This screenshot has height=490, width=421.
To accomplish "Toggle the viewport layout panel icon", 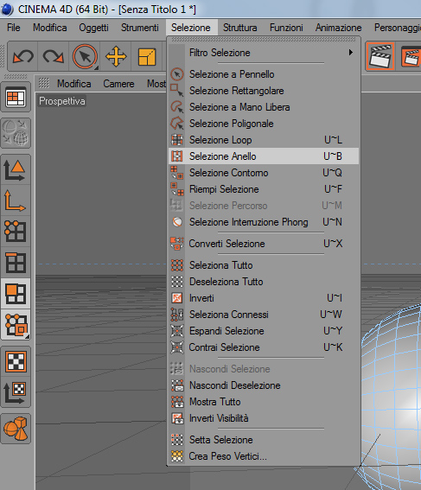I will click(x=16, y=98).
